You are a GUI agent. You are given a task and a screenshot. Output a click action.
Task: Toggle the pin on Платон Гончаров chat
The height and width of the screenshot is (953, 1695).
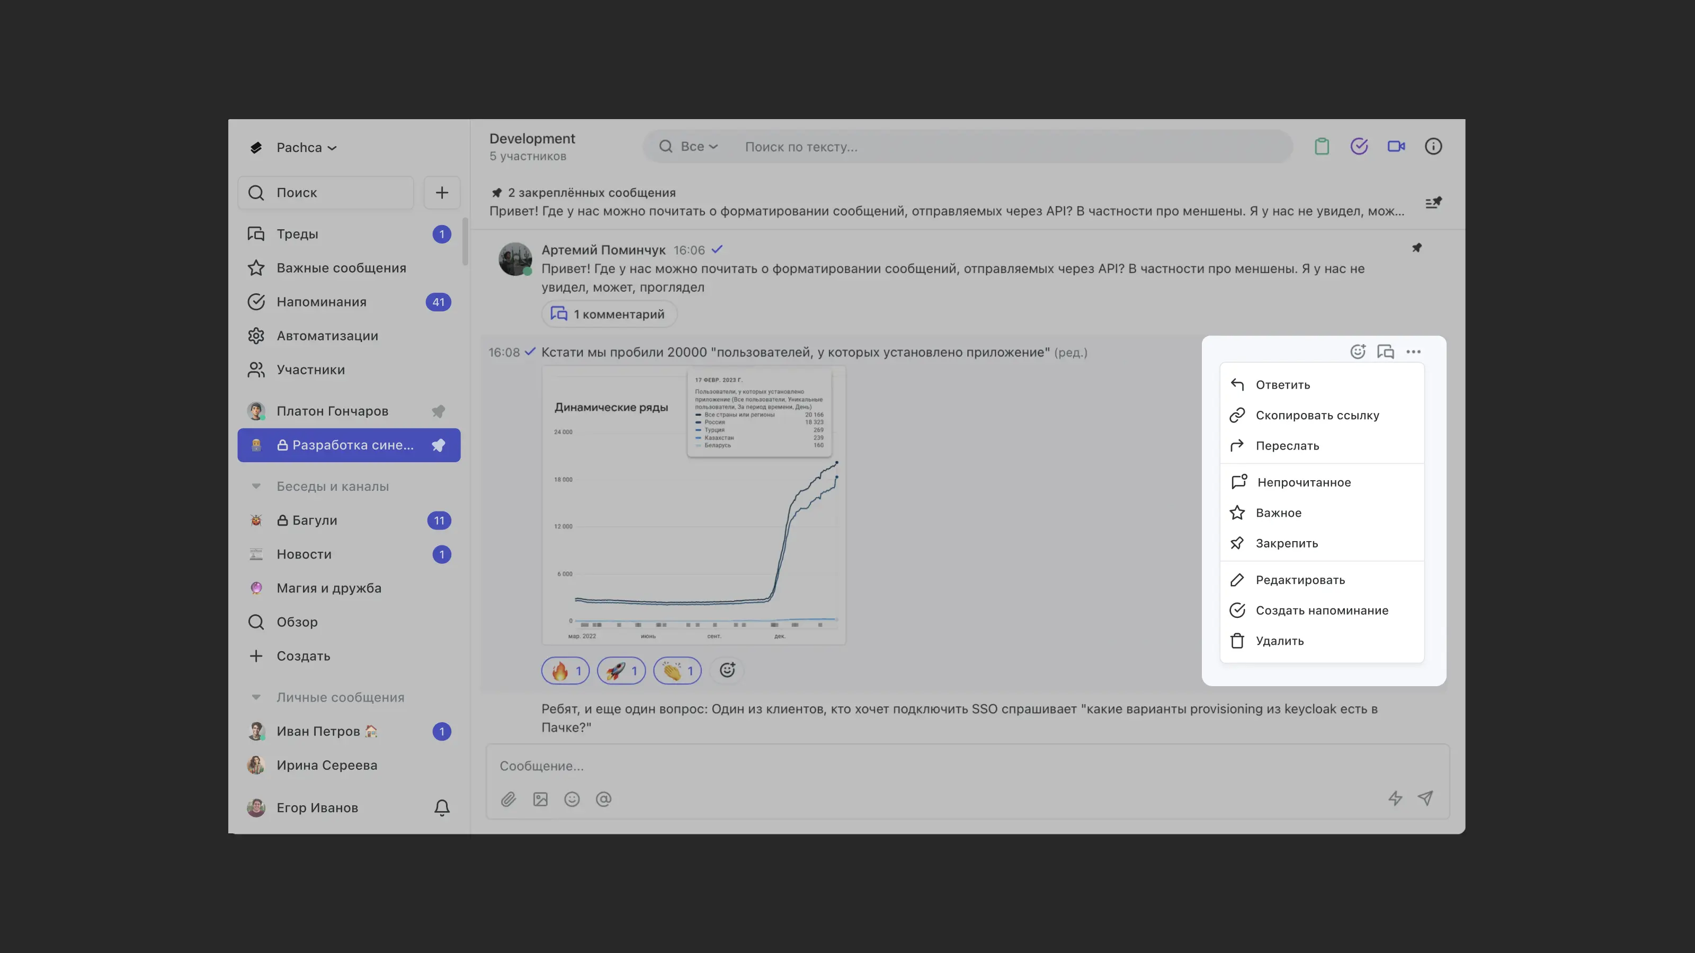coord(438,411)
